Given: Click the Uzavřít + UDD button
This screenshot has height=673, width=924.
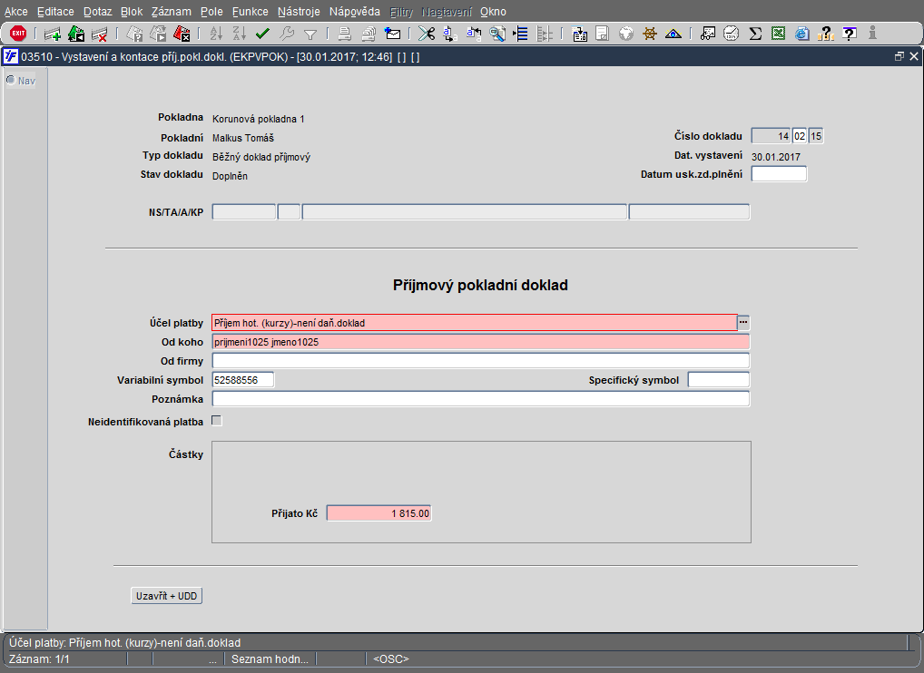Looking at the screenshot, I should click(167, 596).
